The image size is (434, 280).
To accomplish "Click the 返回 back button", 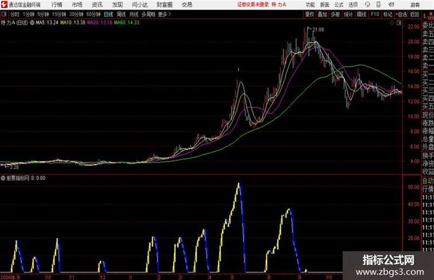I will point(414,14).
